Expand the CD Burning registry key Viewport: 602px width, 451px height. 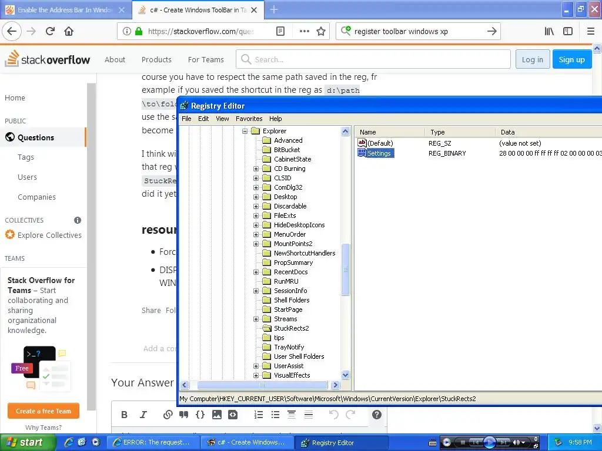pos(256,169)
